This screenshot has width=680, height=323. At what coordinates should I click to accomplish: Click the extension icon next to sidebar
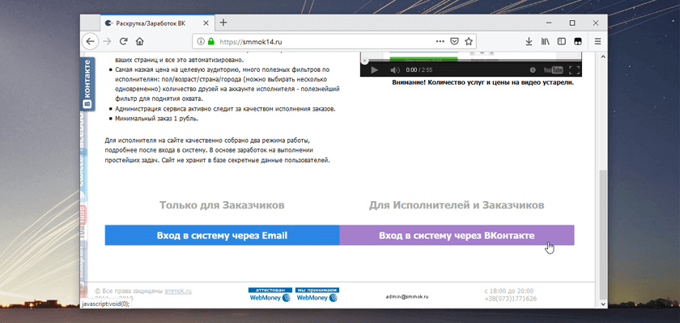click(578, 41)
